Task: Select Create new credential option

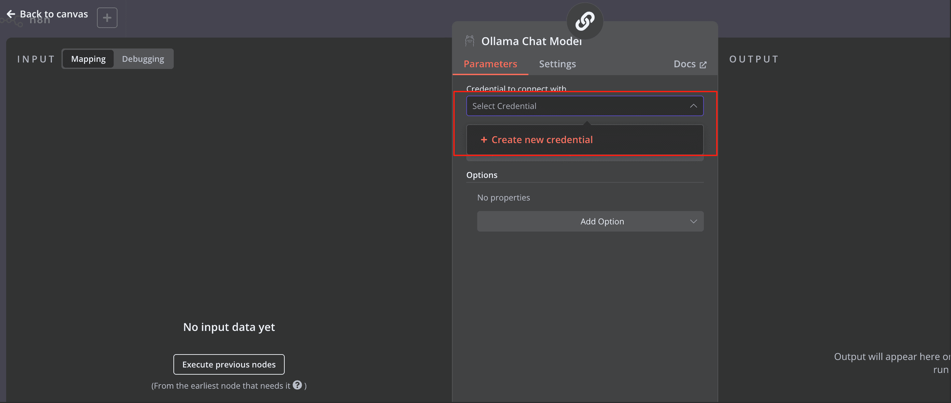Action: coord(542,140)
